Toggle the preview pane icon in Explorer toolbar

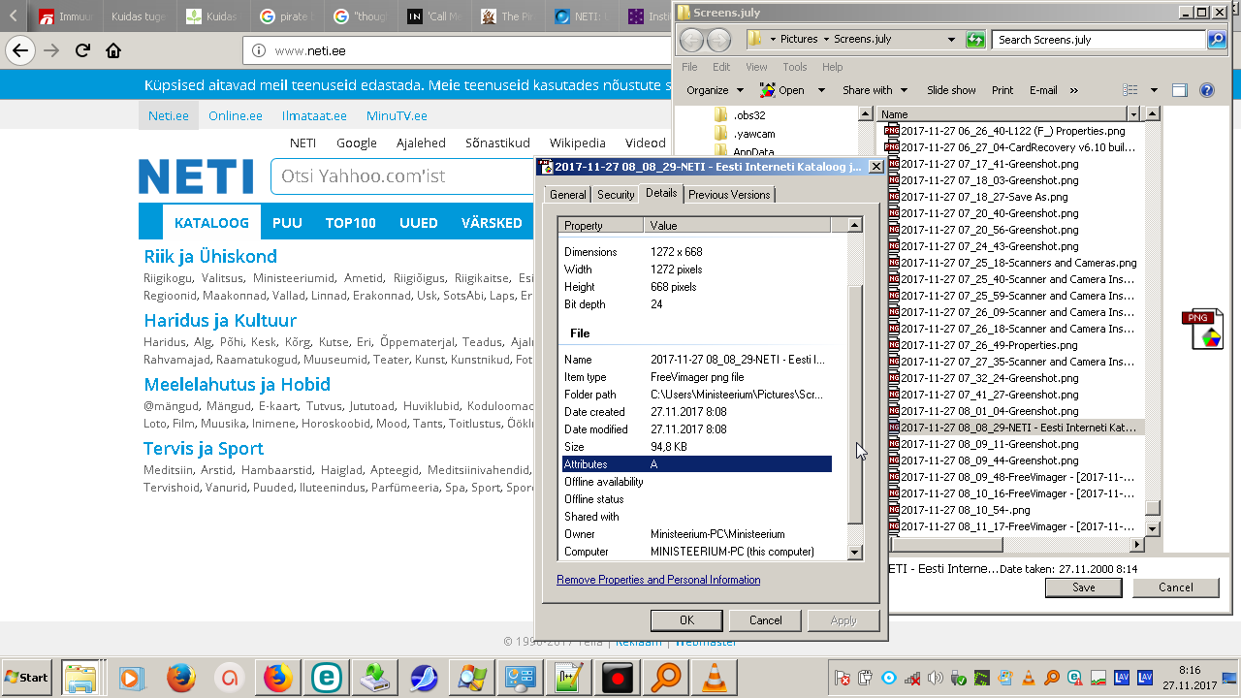coord(1179,90)
